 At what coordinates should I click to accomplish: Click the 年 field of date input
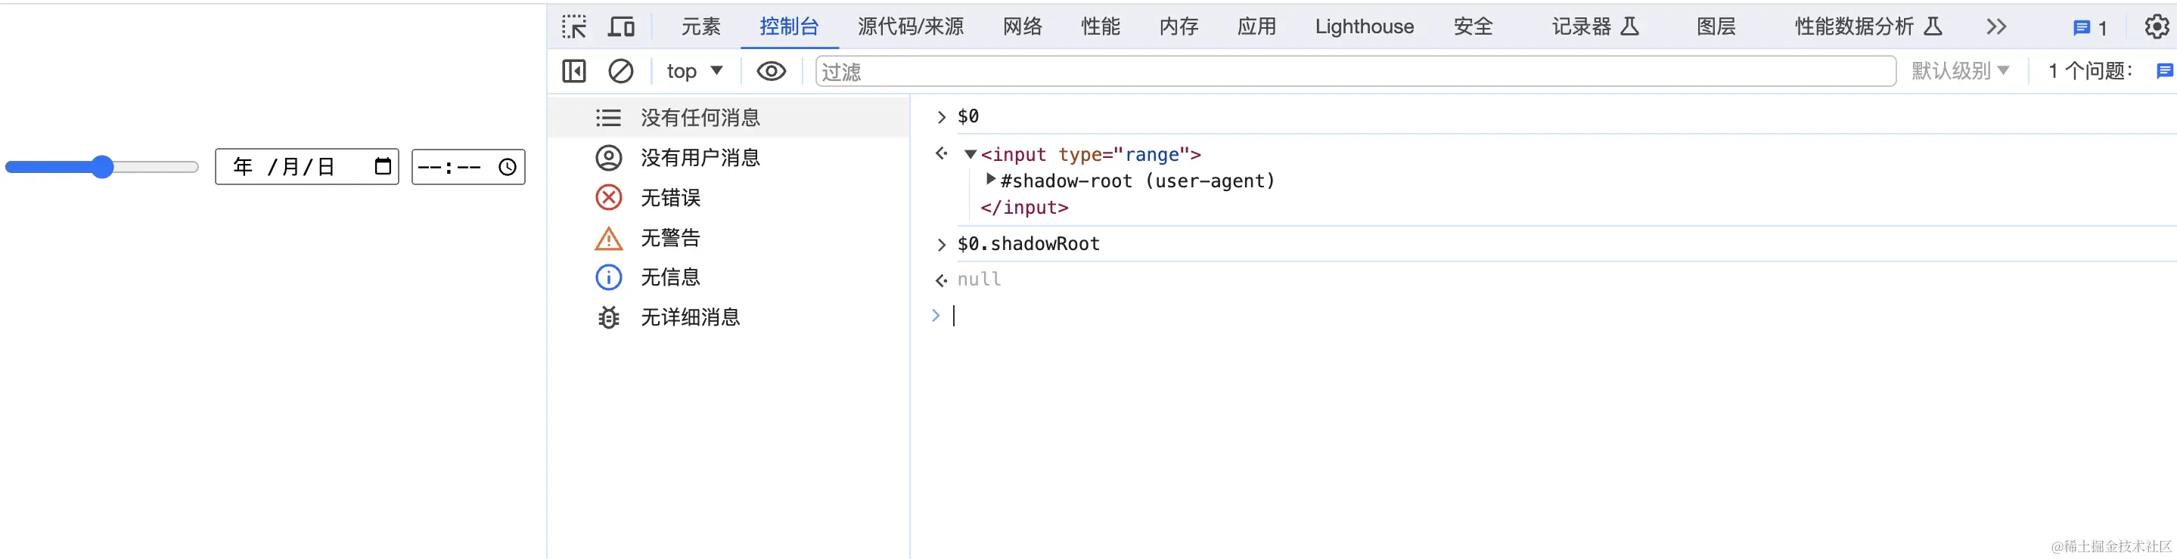243,167
